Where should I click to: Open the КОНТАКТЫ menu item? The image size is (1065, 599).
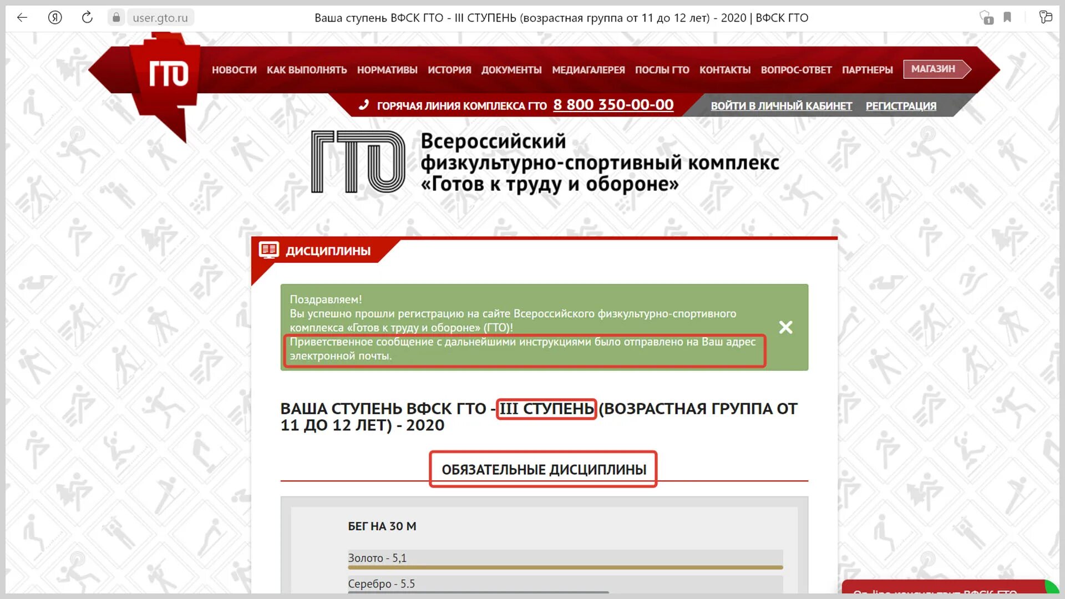pyautogui.click(x=725, y=70)
